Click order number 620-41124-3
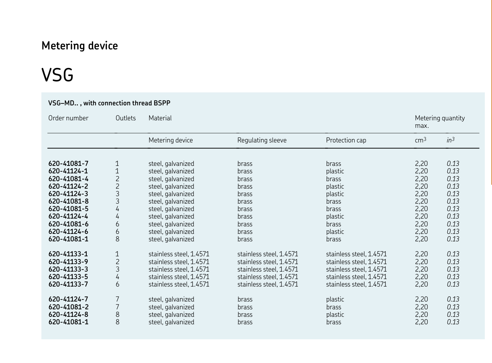This screenshot has width=492, height=363. coord(68,194)
